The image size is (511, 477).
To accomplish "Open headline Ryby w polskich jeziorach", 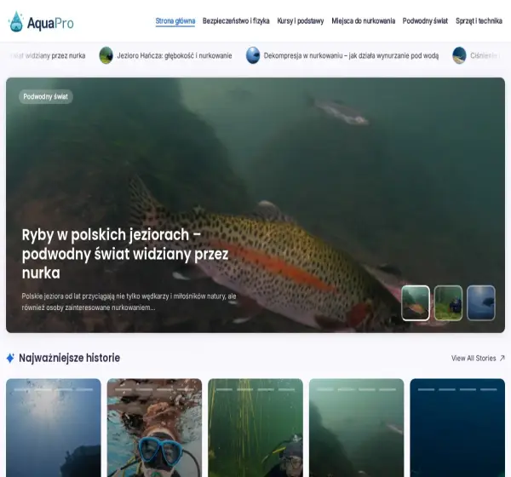I will [x=125, y=253].
